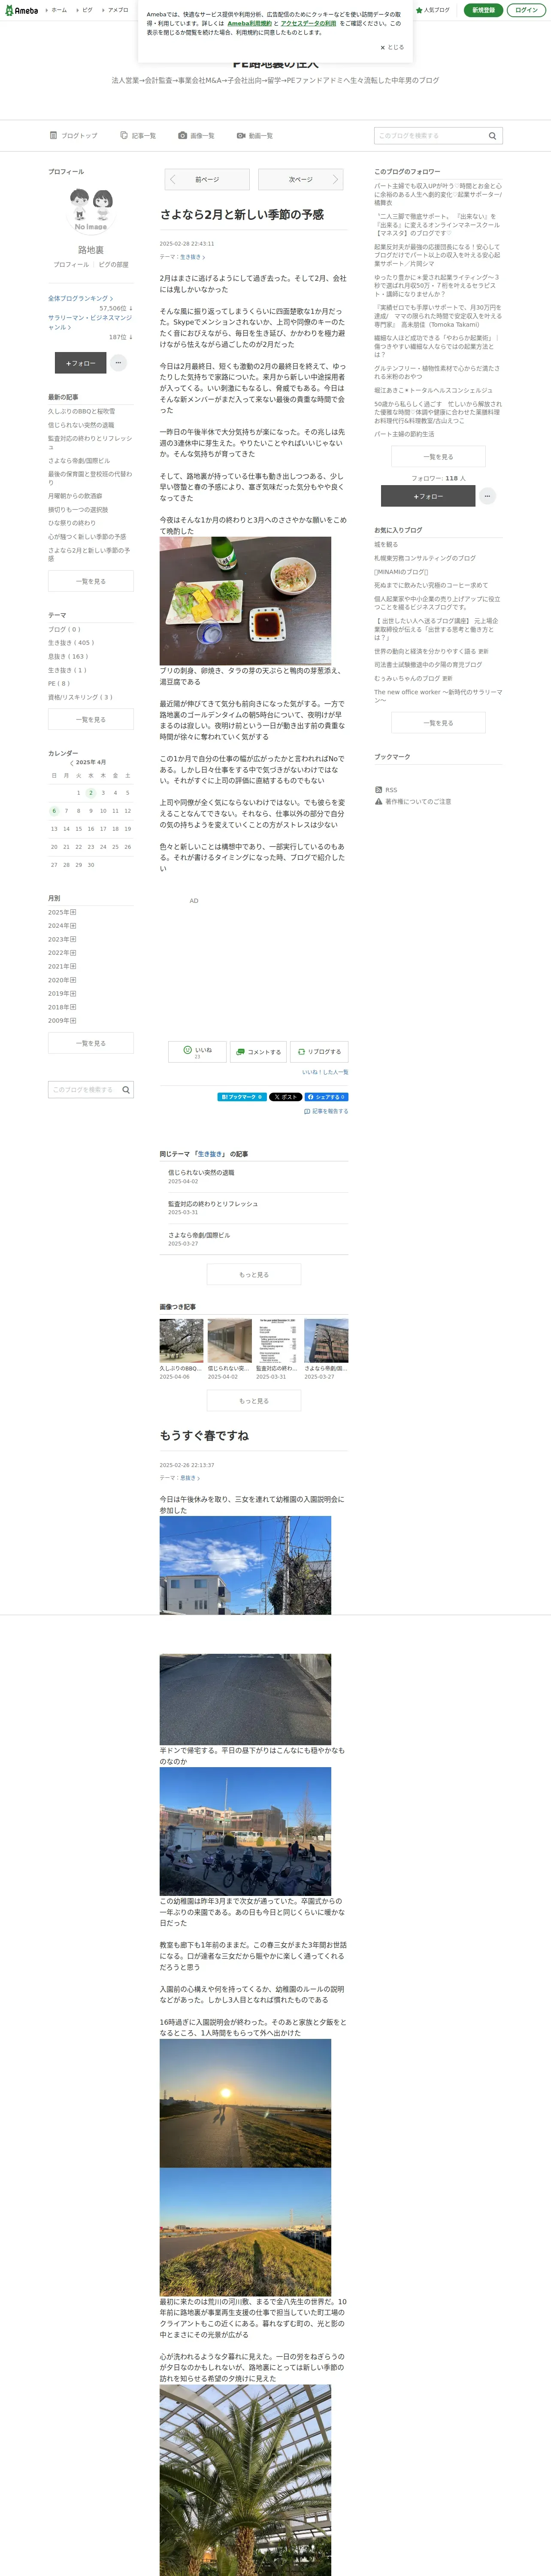Open いいね！した人一覧 link
Screen dimensions: 551x2576
click(325, 1072)
